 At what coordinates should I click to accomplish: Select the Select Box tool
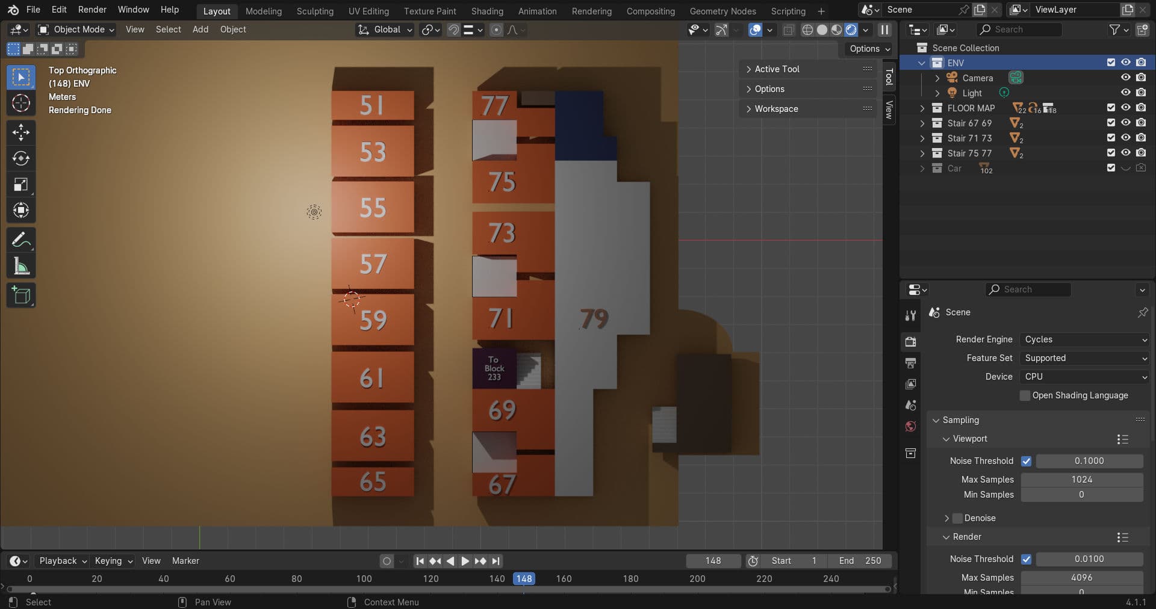click(21, 78)
